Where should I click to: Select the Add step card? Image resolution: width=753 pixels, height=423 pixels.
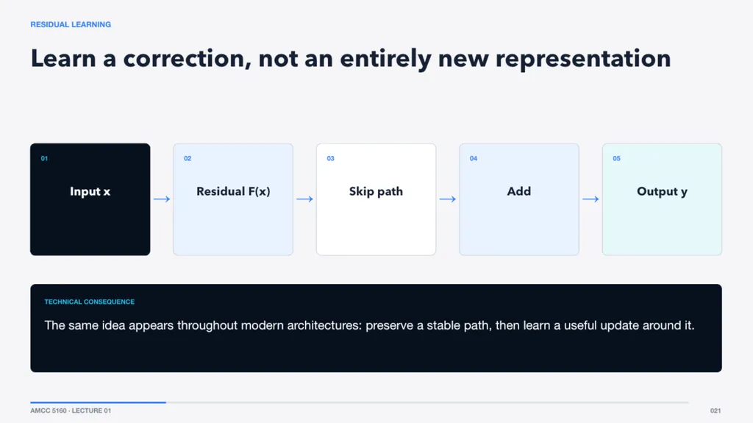[519, 199]
